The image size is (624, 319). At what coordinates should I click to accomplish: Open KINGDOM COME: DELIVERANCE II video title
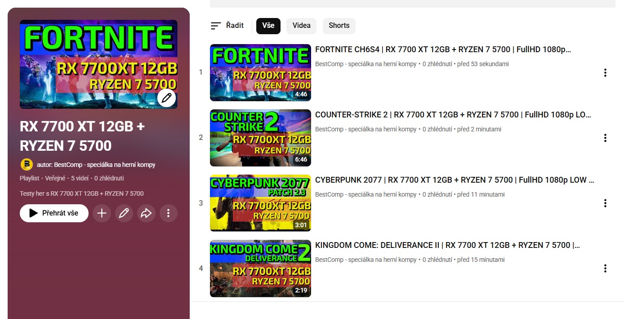(x=448, y=245)
